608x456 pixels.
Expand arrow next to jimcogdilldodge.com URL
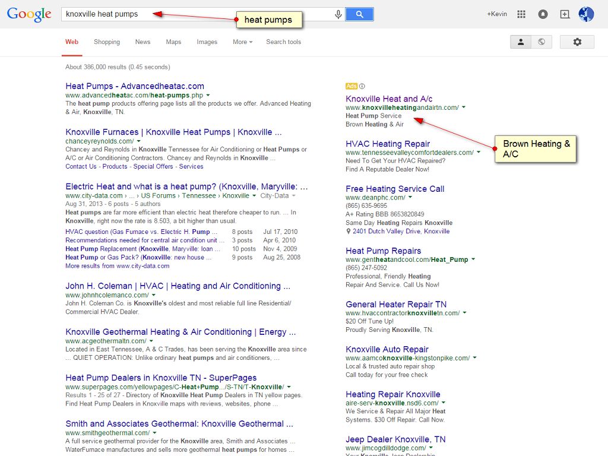[431, 448]
